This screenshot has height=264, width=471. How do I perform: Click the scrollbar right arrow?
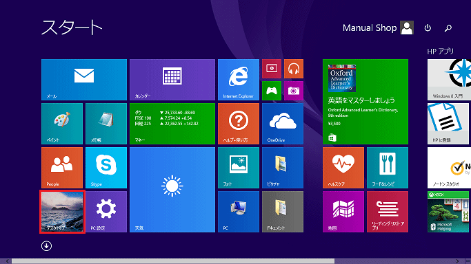tap(457, 261)
